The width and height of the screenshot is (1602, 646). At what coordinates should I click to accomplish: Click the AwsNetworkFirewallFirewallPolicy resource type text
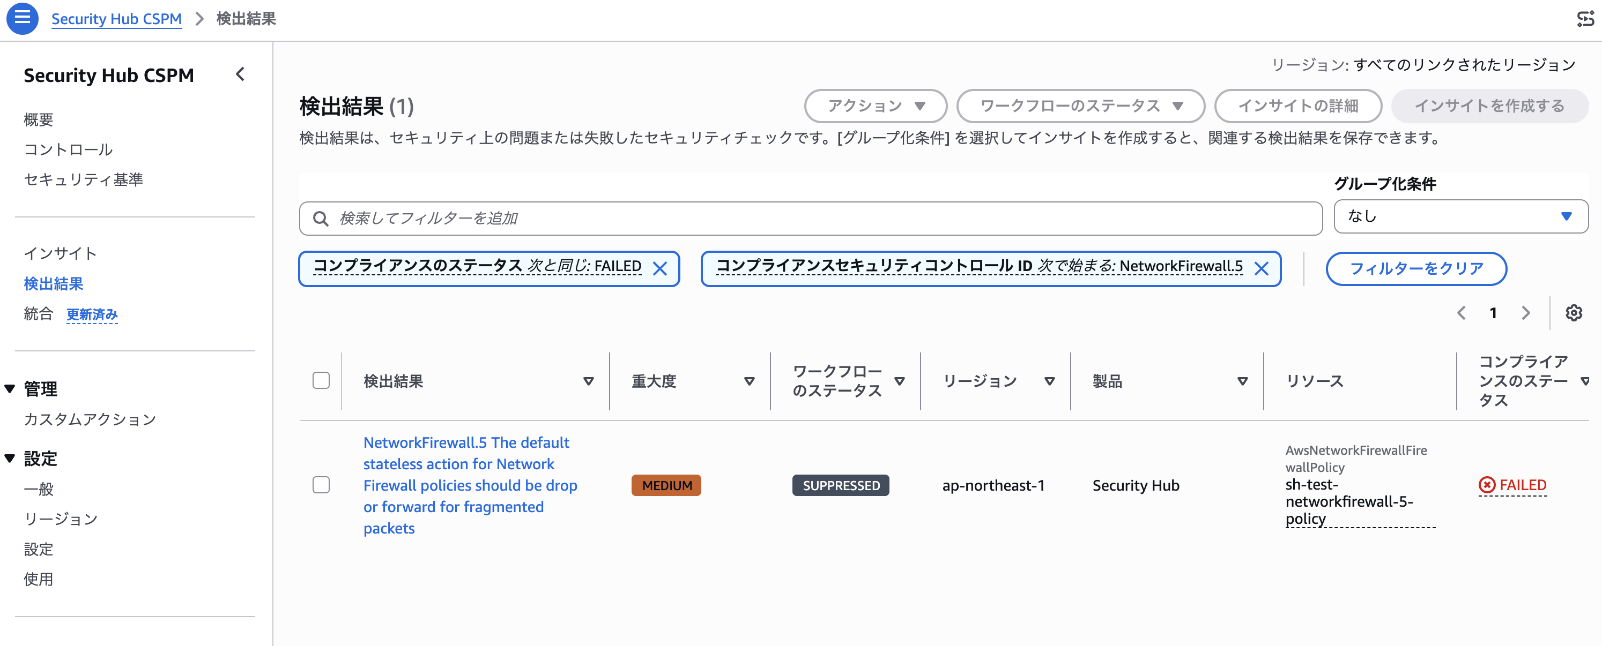tap(1356, 459)
